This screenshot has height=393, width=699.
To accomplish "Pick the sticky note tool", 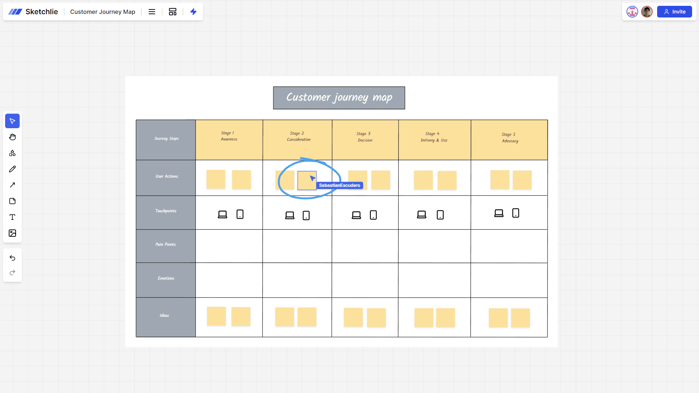I will tap(12, 201).
